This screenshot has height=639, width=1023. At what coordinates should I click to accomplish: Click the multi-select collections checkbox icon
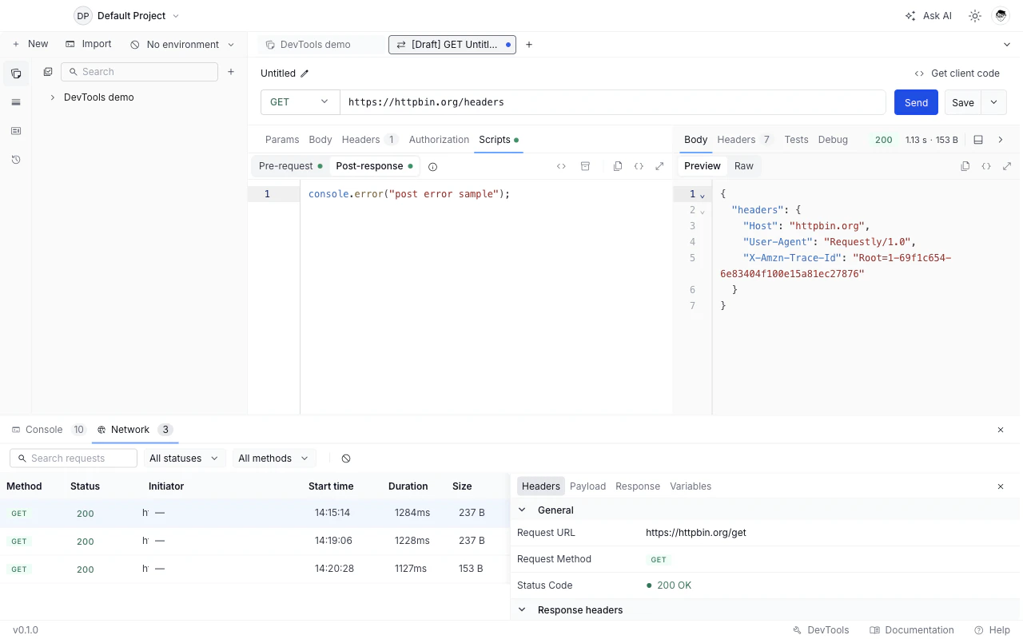(48, 72)
